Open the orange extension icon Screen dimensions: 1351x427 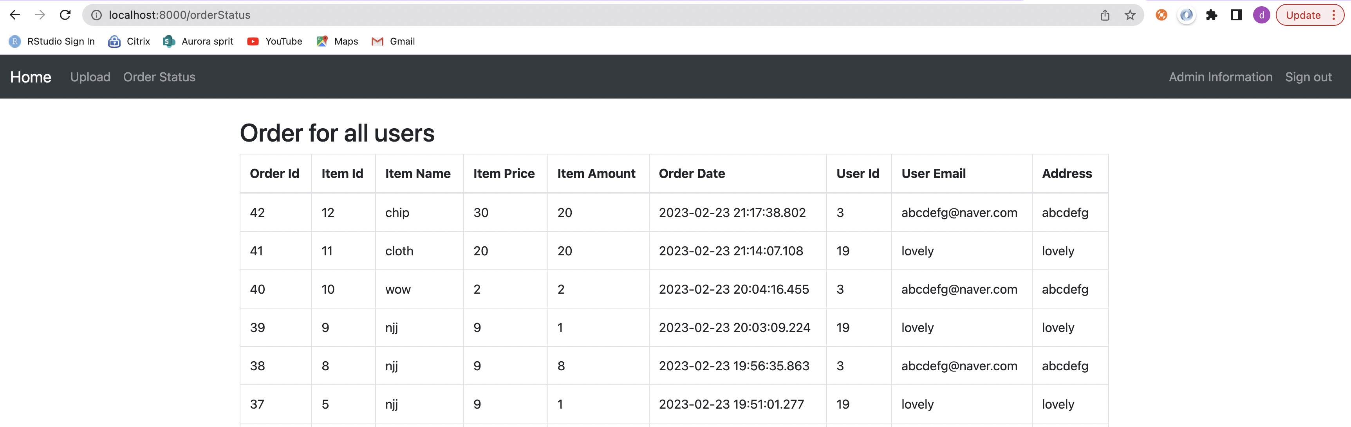(1162, 15)
